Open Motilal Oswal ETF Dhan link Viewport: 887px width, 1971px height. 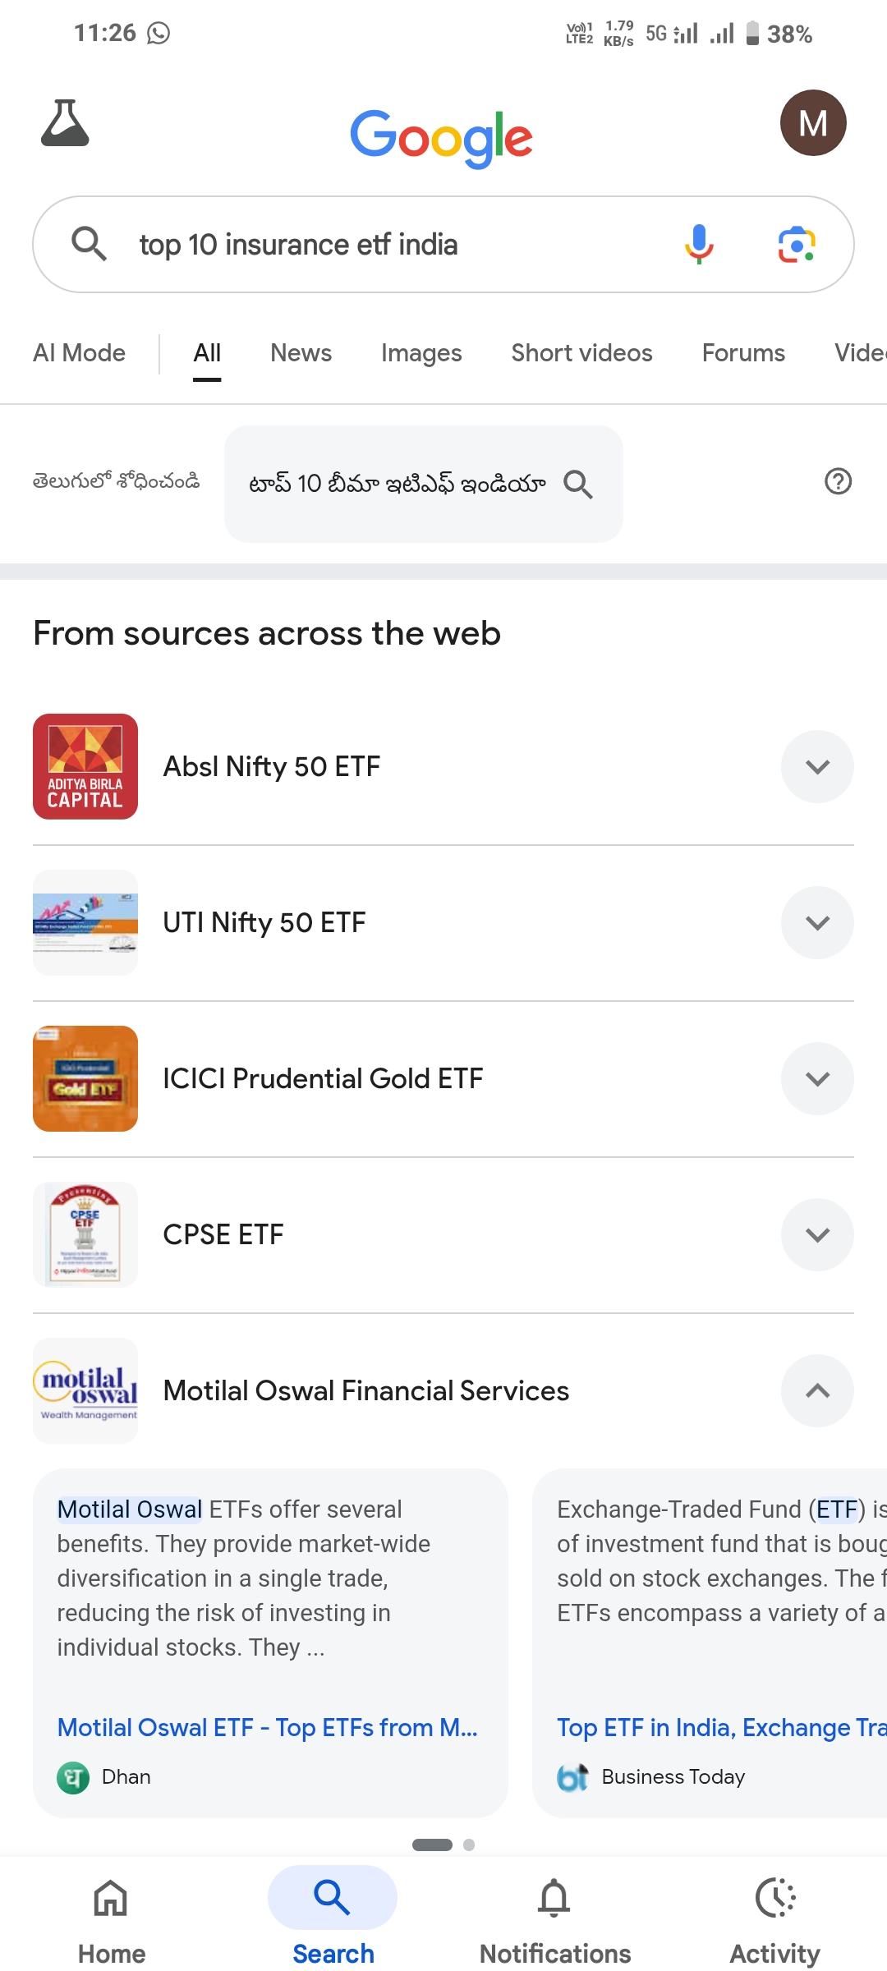tap(267, 1728)
